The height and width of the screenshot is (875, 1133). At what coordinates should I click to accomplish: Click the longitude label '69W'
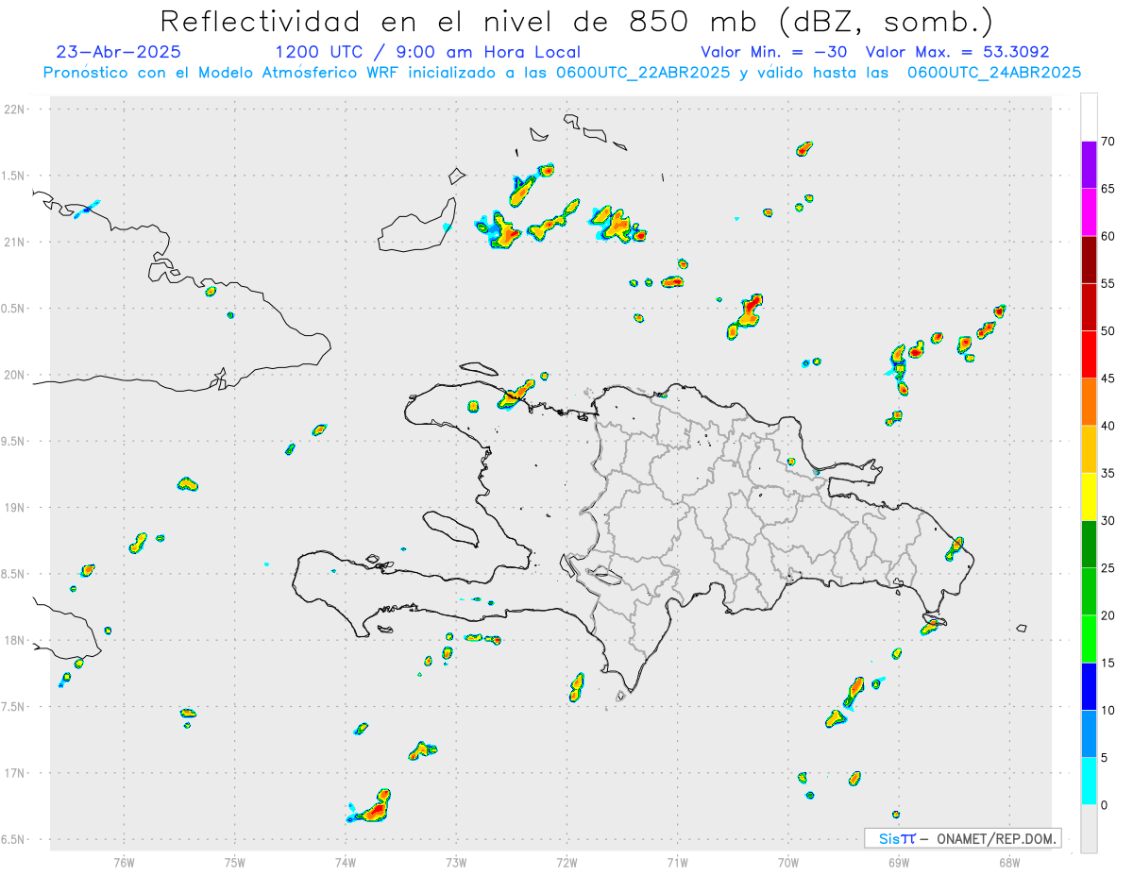click(898, 861)
